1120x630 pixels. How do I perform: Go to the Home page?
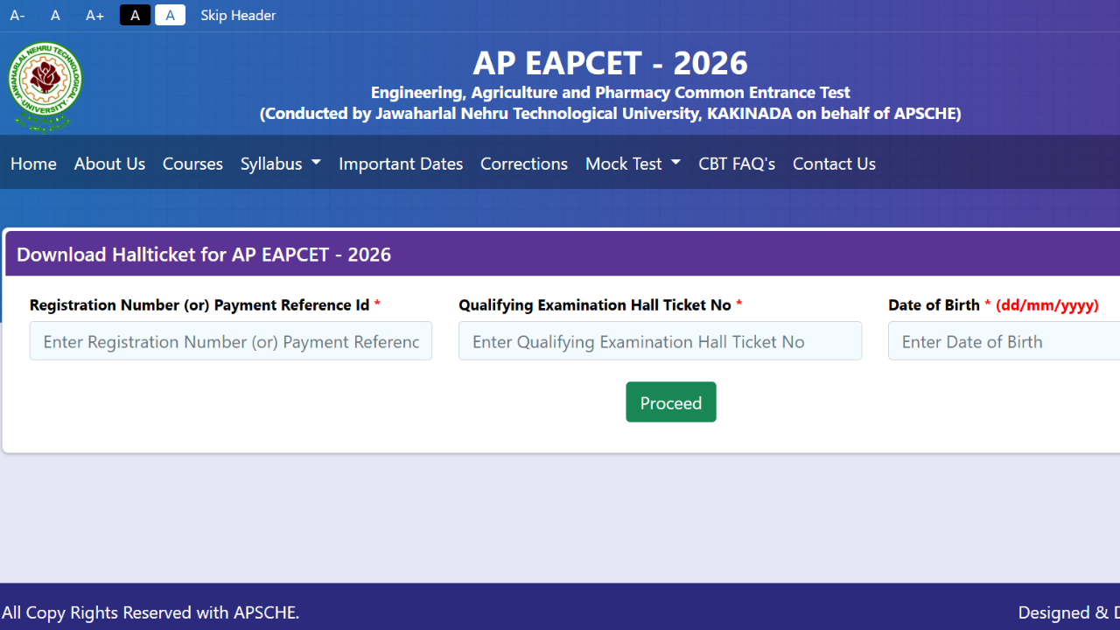click(x=33, y=164)
